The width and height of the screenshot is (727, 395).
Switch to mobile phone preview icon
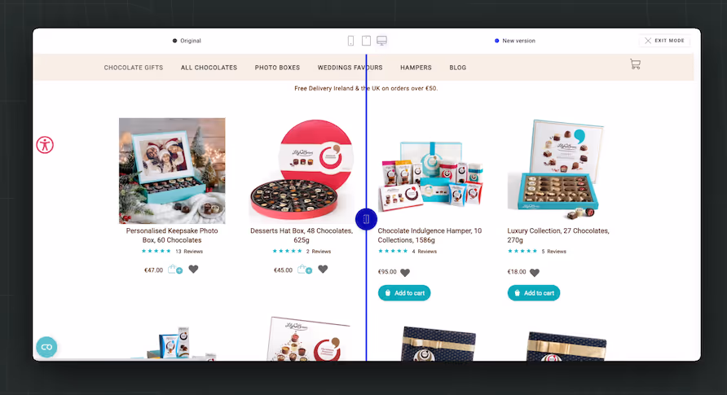pos(350,41)
